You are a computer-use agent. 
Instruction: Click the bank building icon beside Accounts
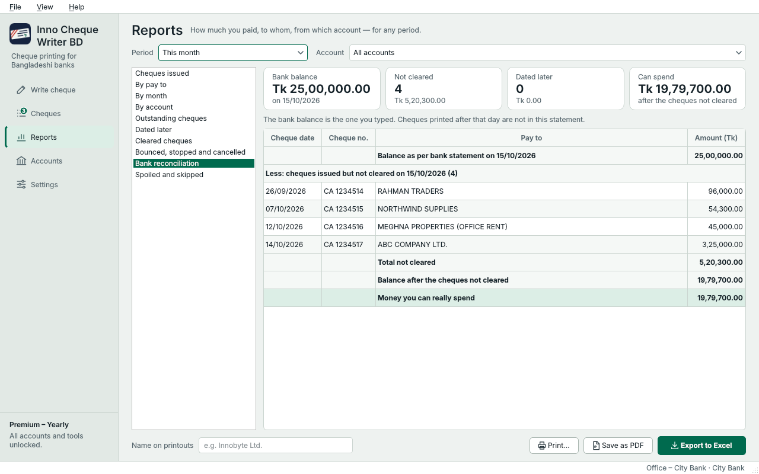21,161
